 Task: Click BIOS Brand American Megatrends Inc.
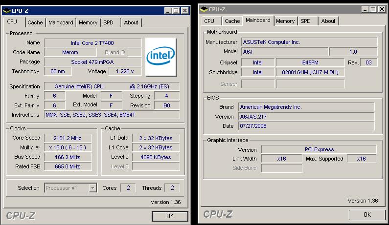coord(306,107)
